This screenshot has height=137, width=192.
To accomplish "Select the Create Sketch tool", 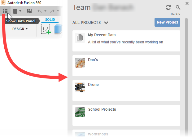I will (x=46, y=30).
